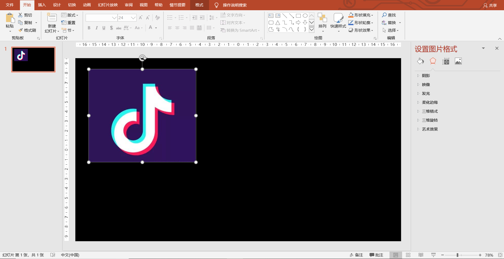Image resolution: width=504 pixels, height=259 pixels.
Task: Open the Format (格式) tab
Action: click(199, 5)
